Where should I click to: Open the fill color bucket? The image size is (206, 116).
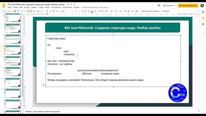[47, 11]
